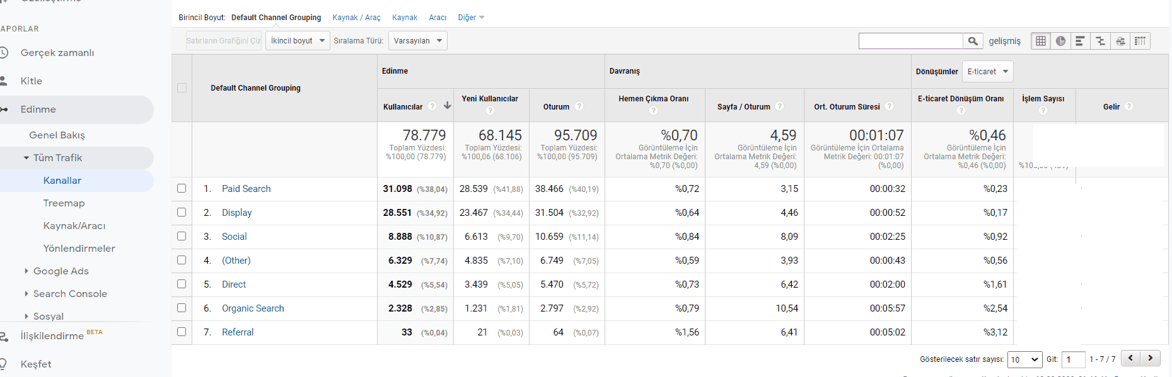Select Kaynak / Araç primary dimension
The width and height of the screenshot is (1172, 377).
coord(356,18)
